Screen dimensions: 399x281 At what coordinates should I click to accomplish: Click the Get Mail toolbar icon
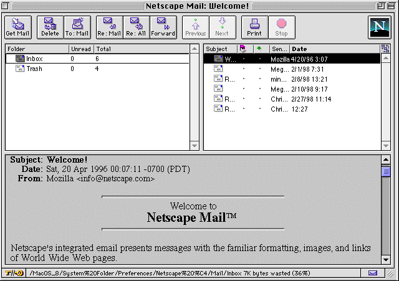pyautogui.click(x=17, y=27)
